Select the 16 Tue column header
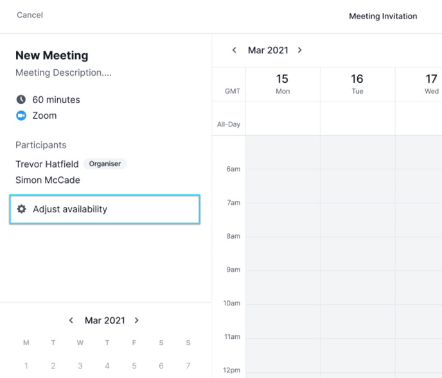This screenshot has height=378, width=442. click(357, 84)
